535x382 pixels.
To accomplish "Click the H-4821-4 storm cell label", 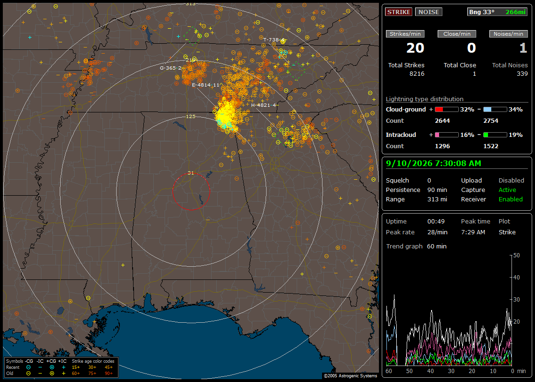I will (x=263, y=105).
